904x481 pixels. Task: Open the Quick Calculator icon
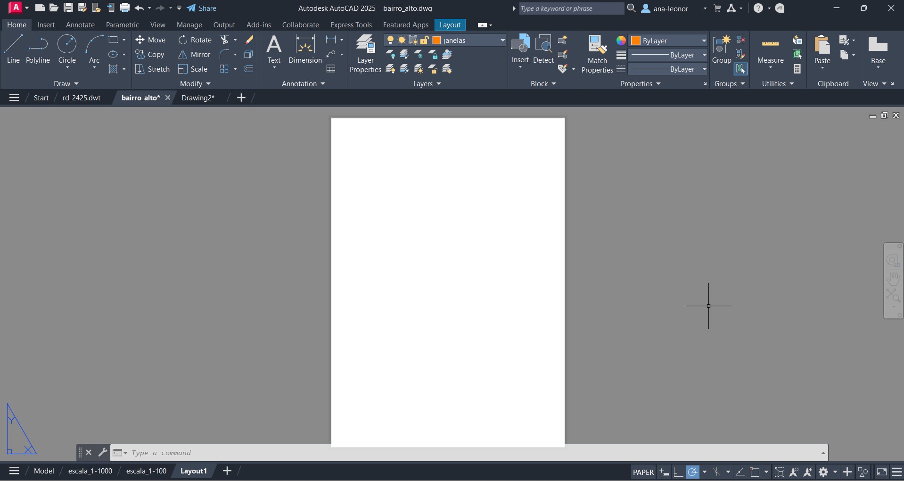point(797,69)
